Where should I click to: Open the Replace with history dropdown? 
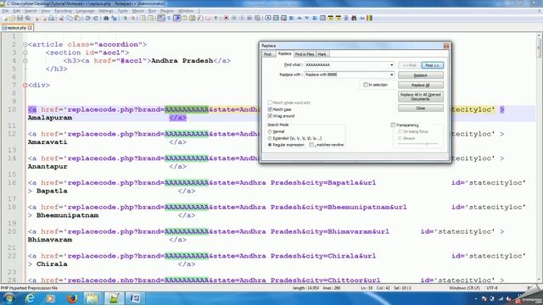[x=392, y=75]
